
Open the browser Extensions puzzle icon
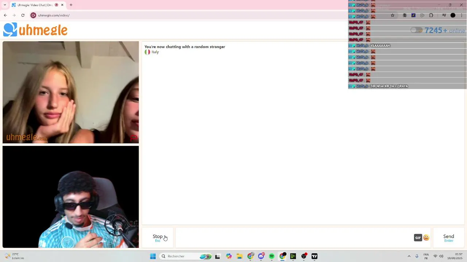pyautogui.click(x=431, y=15)
